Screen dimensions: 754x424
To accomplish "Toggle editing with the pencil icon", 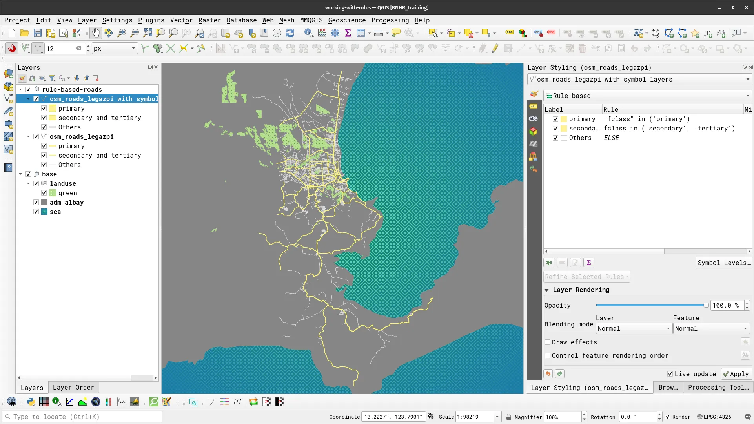I will [x=495, y=48].
